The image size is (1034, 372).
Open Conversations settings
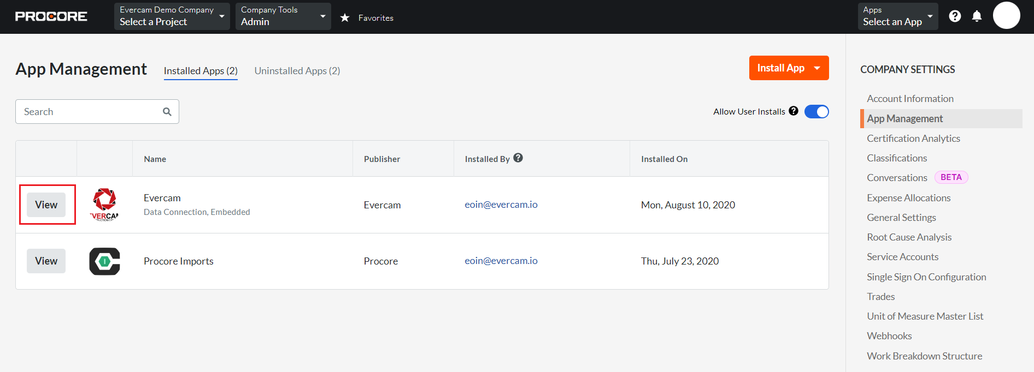click(x=897, y=178)
